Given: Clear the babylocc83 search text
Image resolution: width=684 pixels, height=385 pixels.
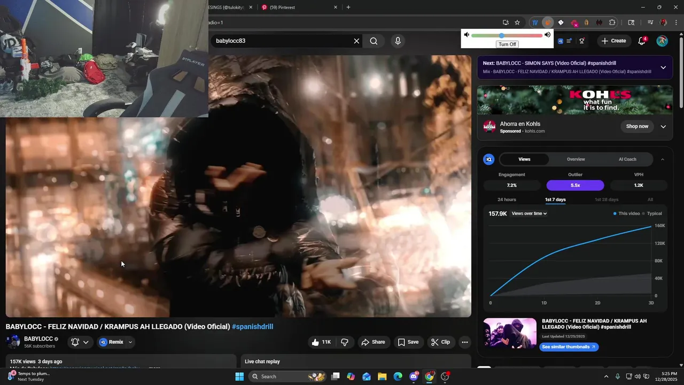Looking at the screenshot, I should coord(356,41).
